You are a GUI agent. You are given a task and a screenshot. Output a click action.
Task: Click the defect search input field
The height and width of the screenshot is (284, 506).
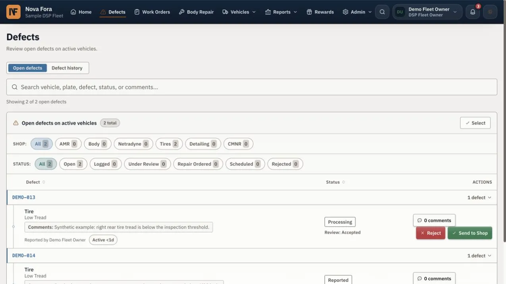(x=252, y=87)
